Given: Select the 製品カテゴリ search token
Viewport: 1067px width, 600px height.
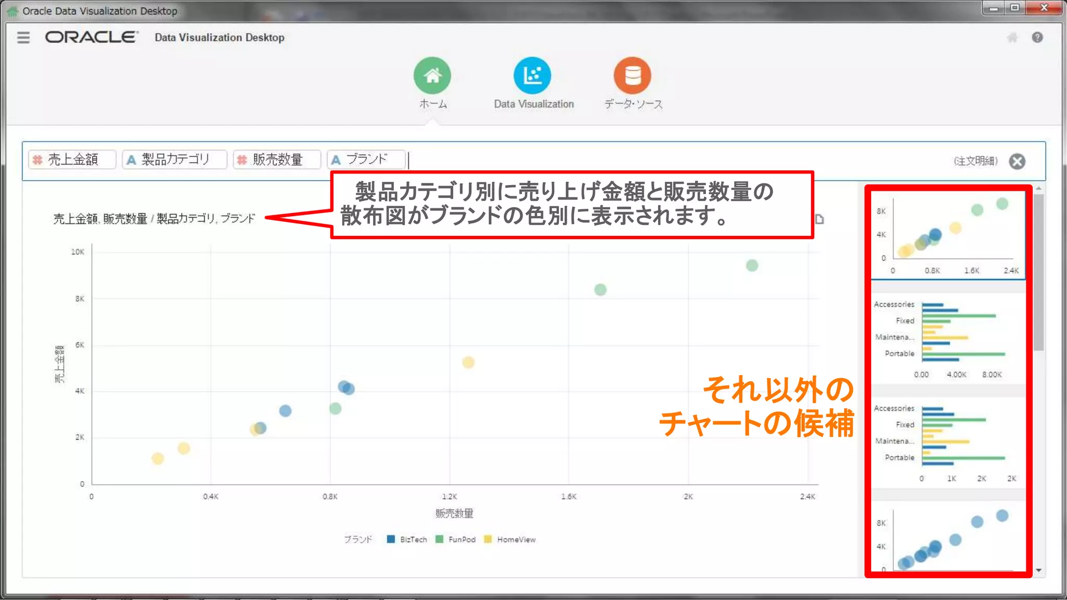Looking at the screenshot, I should point(175,159).
